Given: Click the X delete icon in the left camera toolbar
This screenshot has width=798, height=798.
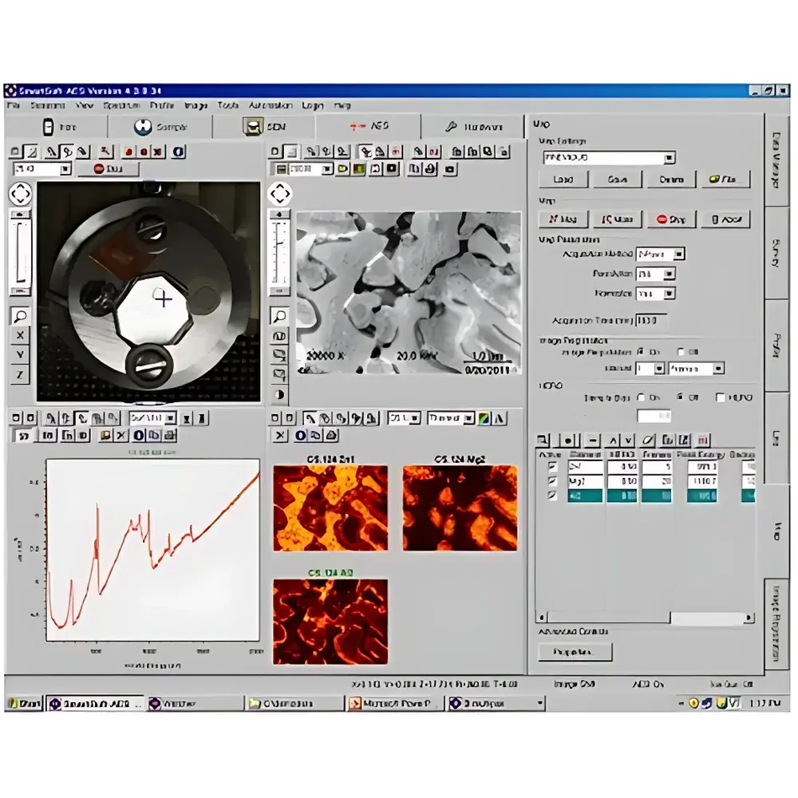Looking at the screenshot, I should [x=157, y=152].
